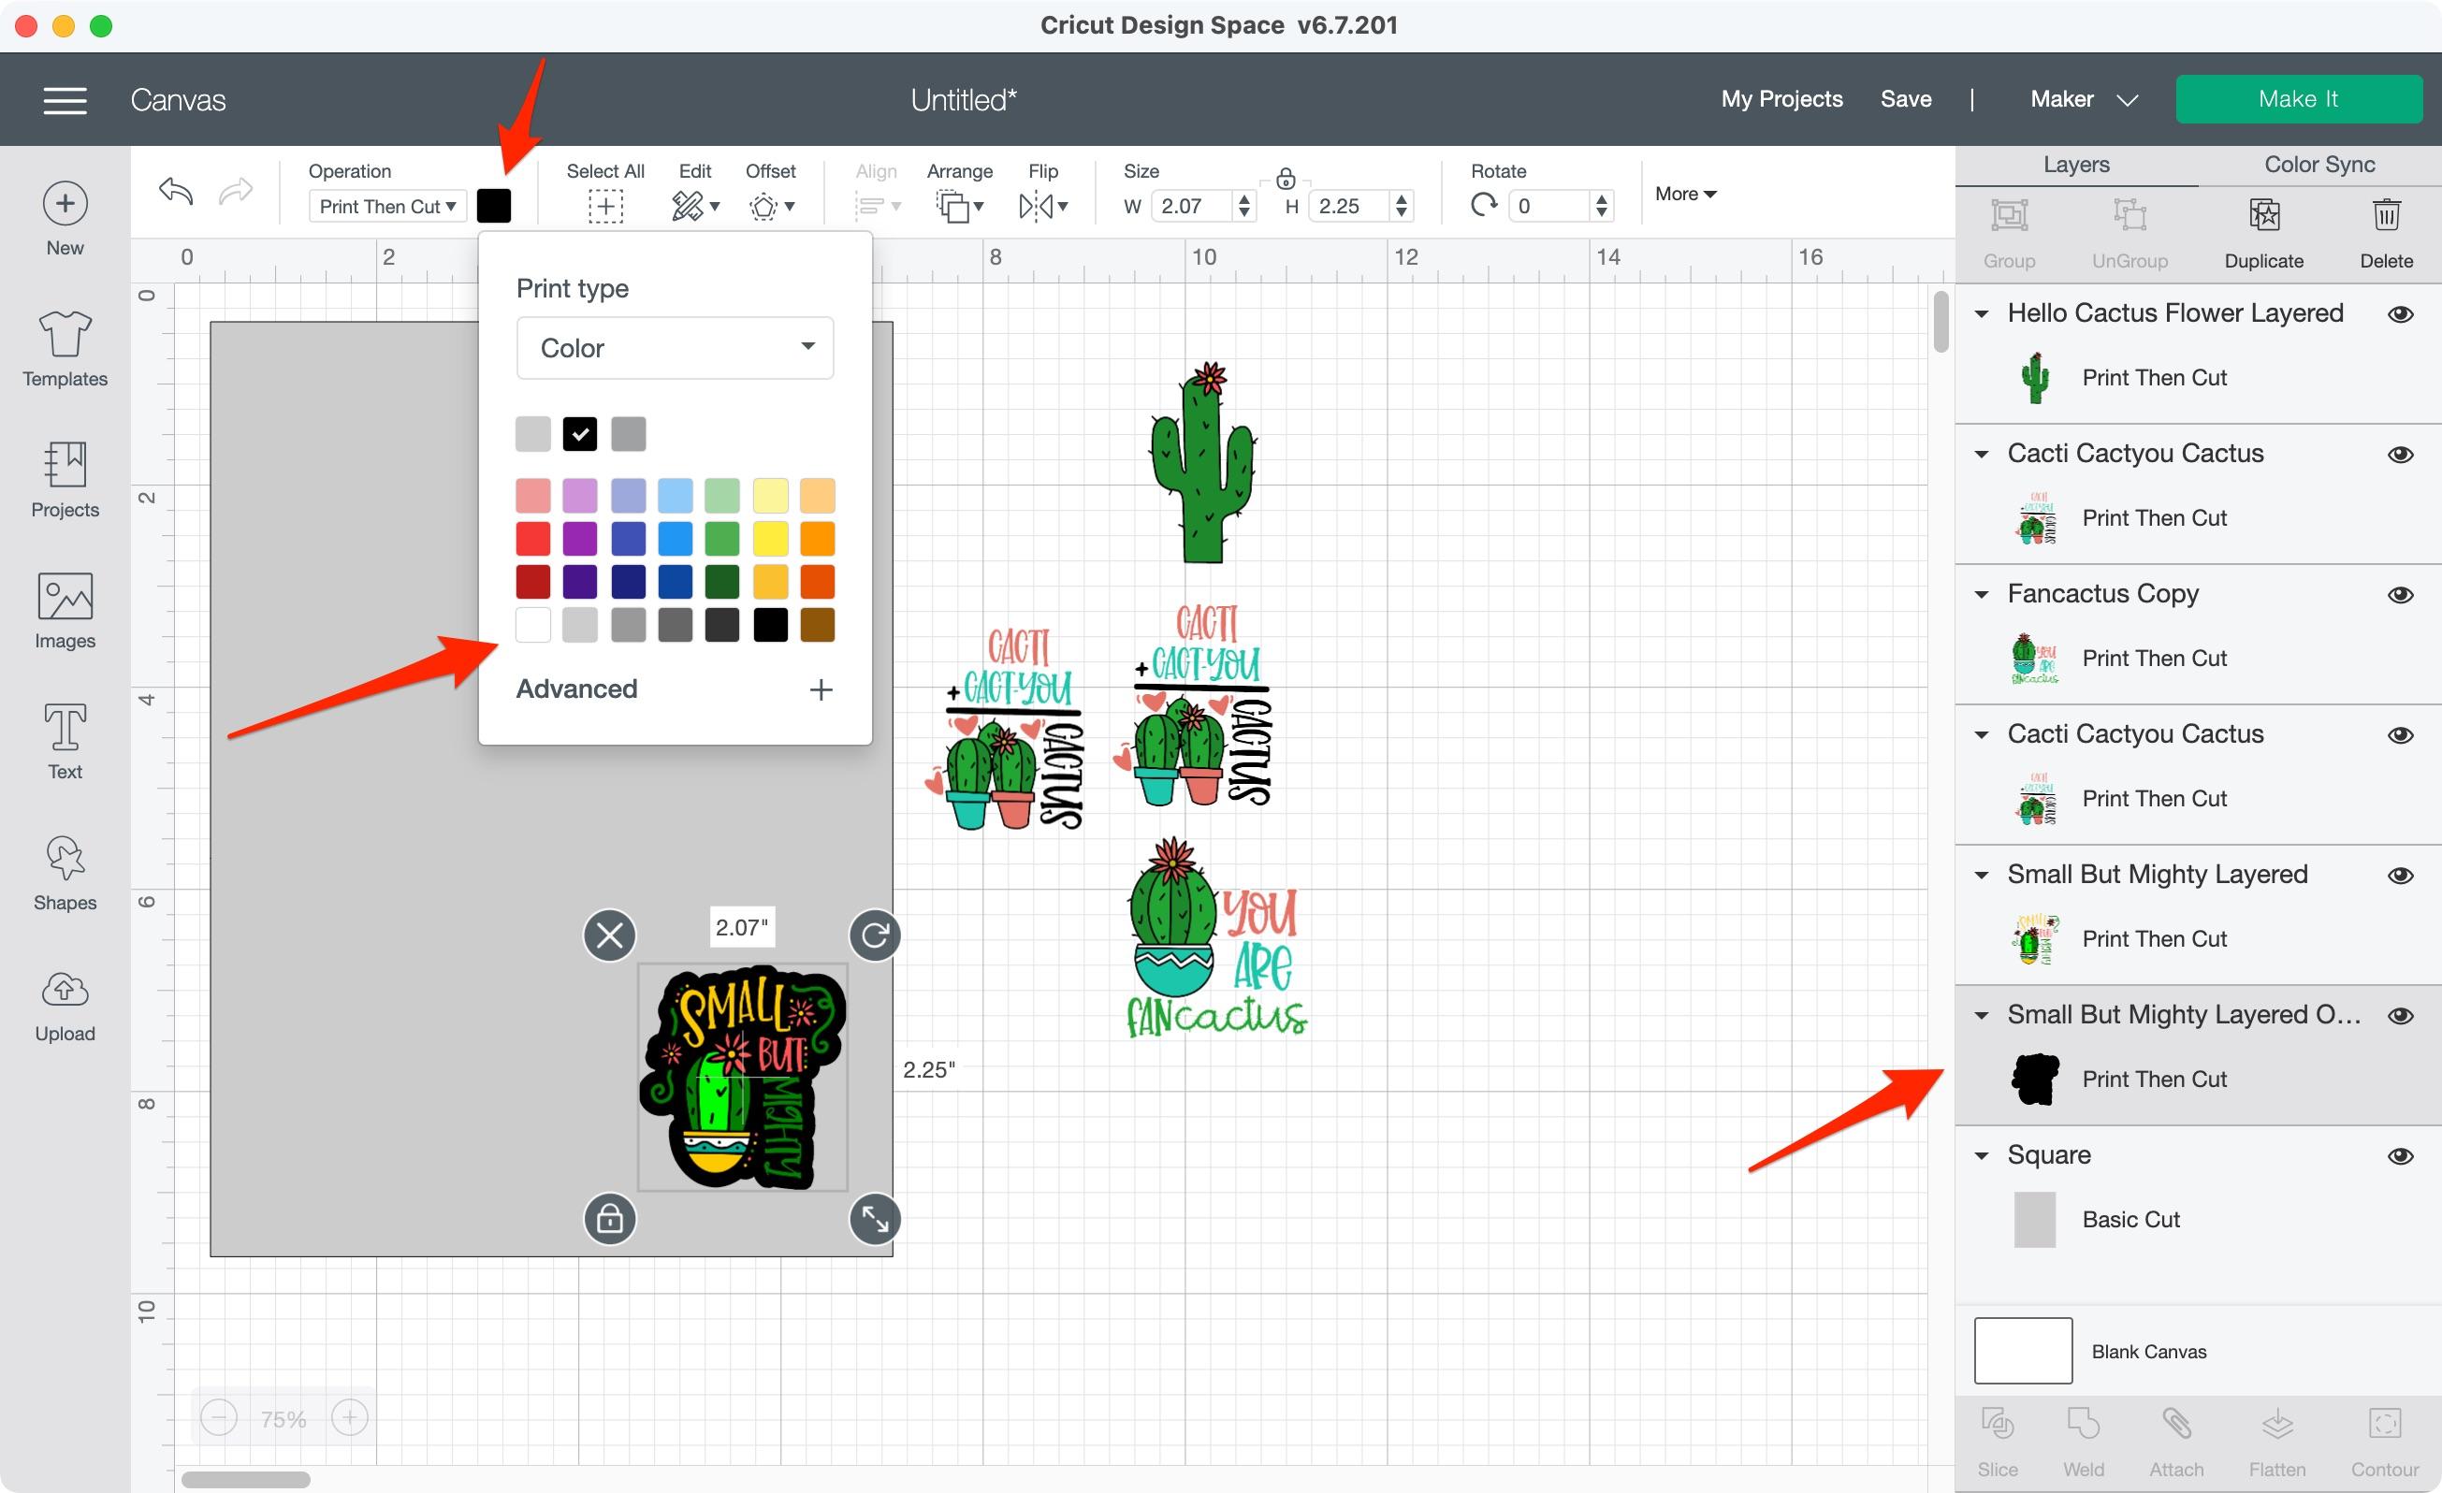
Task: Pick the brown color swatch
Action: pos(818,625)
